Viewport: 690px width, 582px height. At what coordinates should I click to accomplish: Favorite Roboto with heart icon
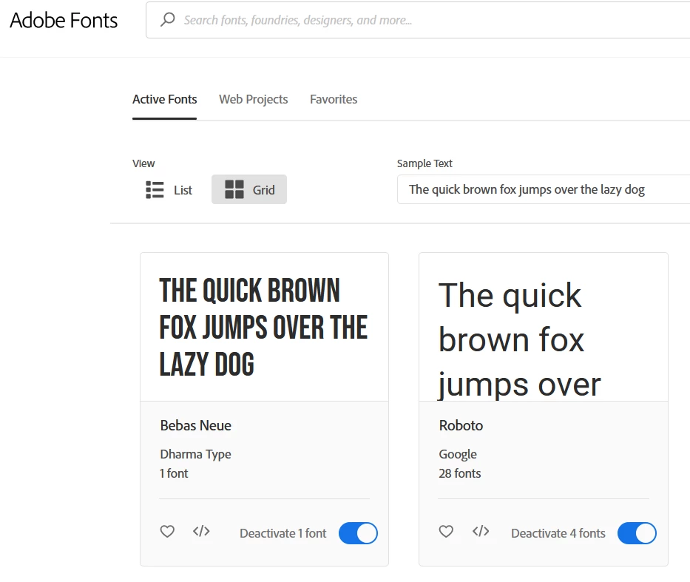click(x=446, y=532)
